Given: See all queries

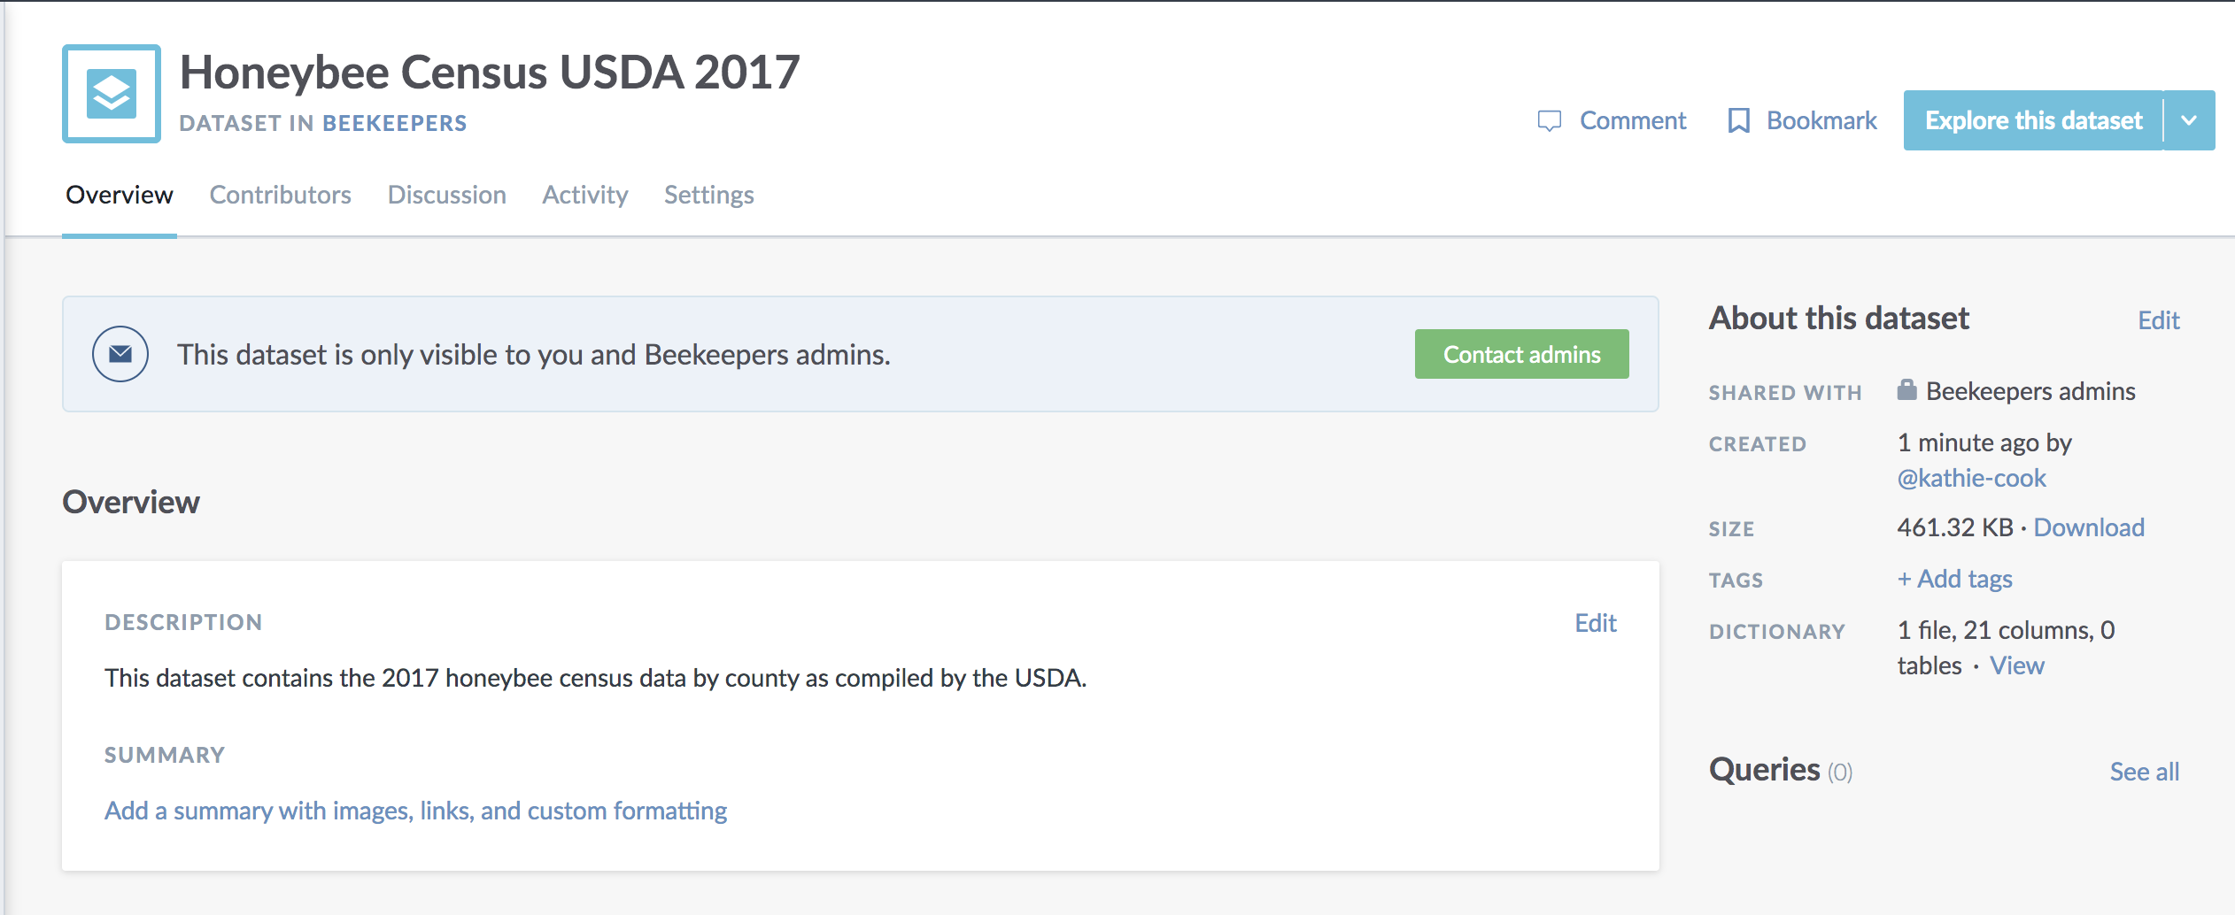Looking at the screenshot, I should click(2145, 772).
